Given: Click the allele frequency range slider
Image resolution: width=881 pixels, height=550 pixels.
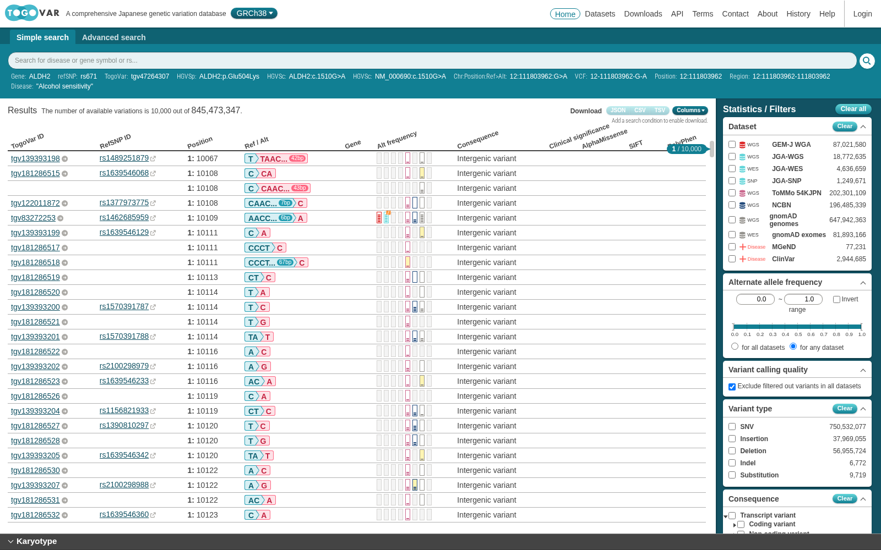Looking at the screenshot, I should coord(797,327).
